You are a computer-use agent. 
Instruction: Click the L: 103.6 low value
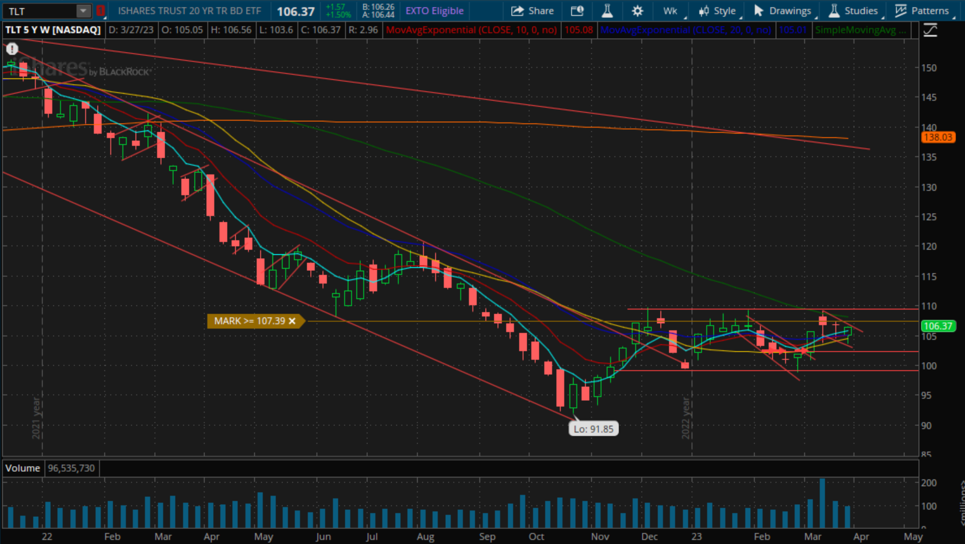click(x=276, y=30)
